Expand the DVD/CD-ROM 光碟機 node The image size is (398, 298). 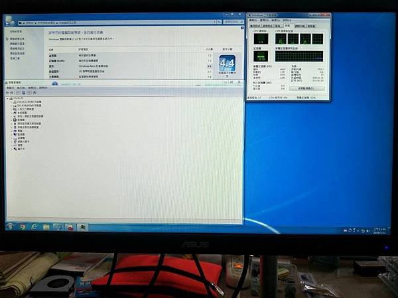(11, 102)
